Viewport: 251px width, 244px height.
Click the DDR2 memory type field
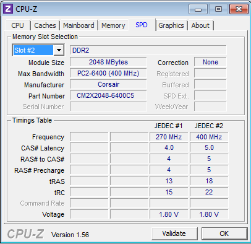pyautogui.click(x=148, y=50)
